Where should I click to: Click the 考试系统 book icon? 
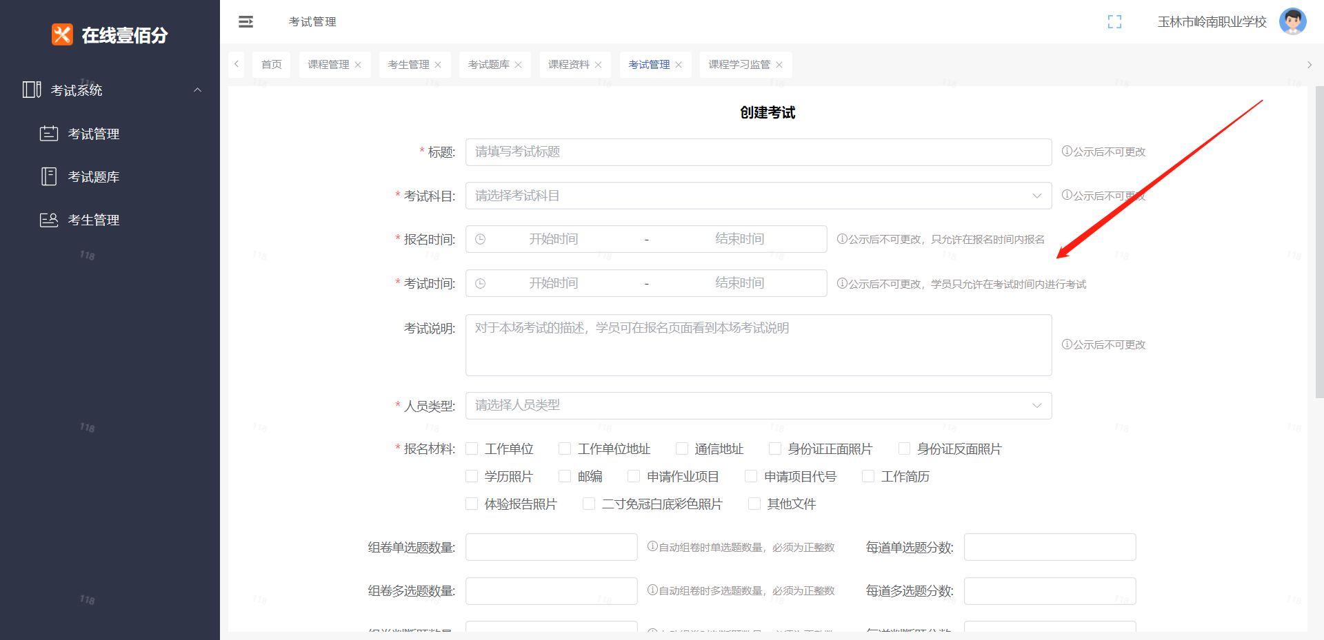click(32, 90)
